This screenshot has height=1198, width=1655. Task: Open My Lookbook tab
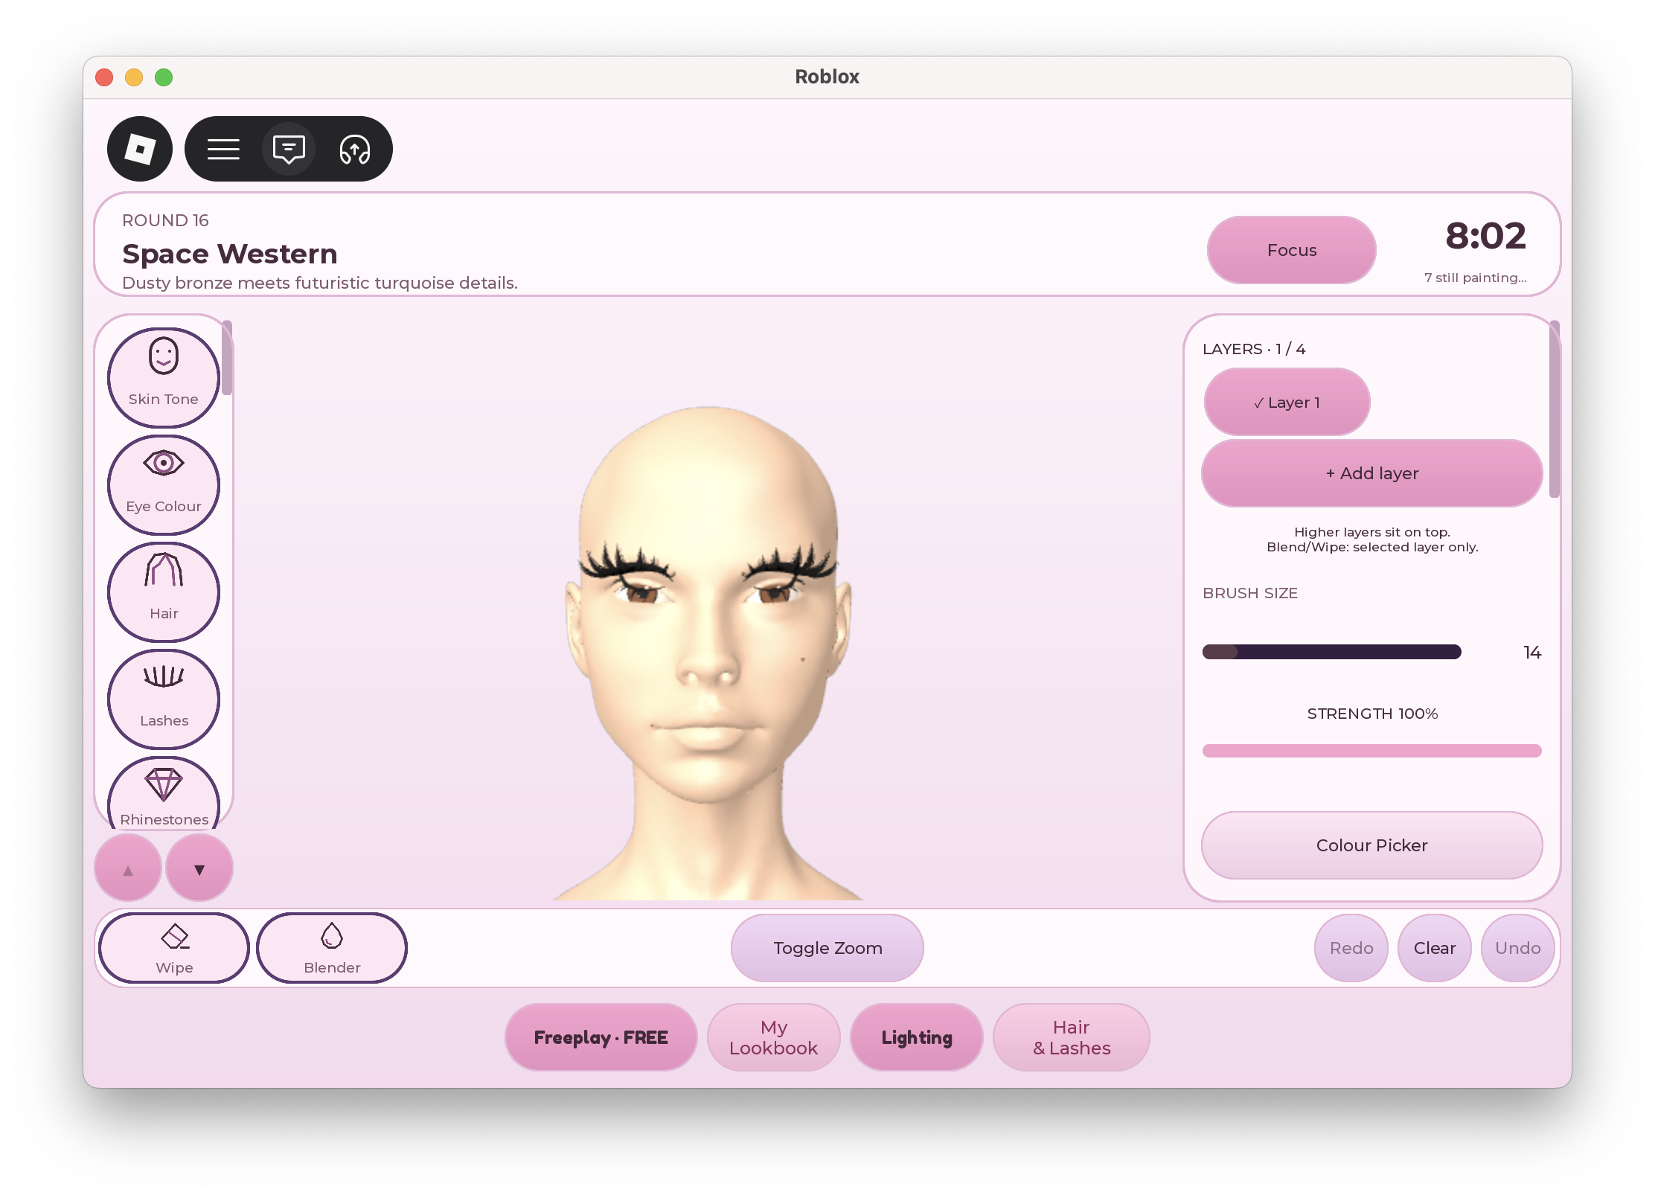(x=774, y=1037)
